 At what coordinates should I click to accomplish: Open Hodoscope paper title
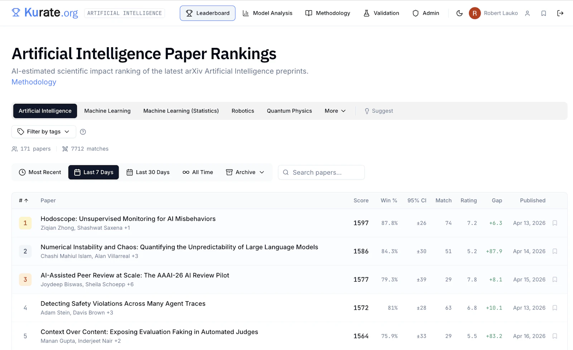pyautogui.click(x=128, y=219)
